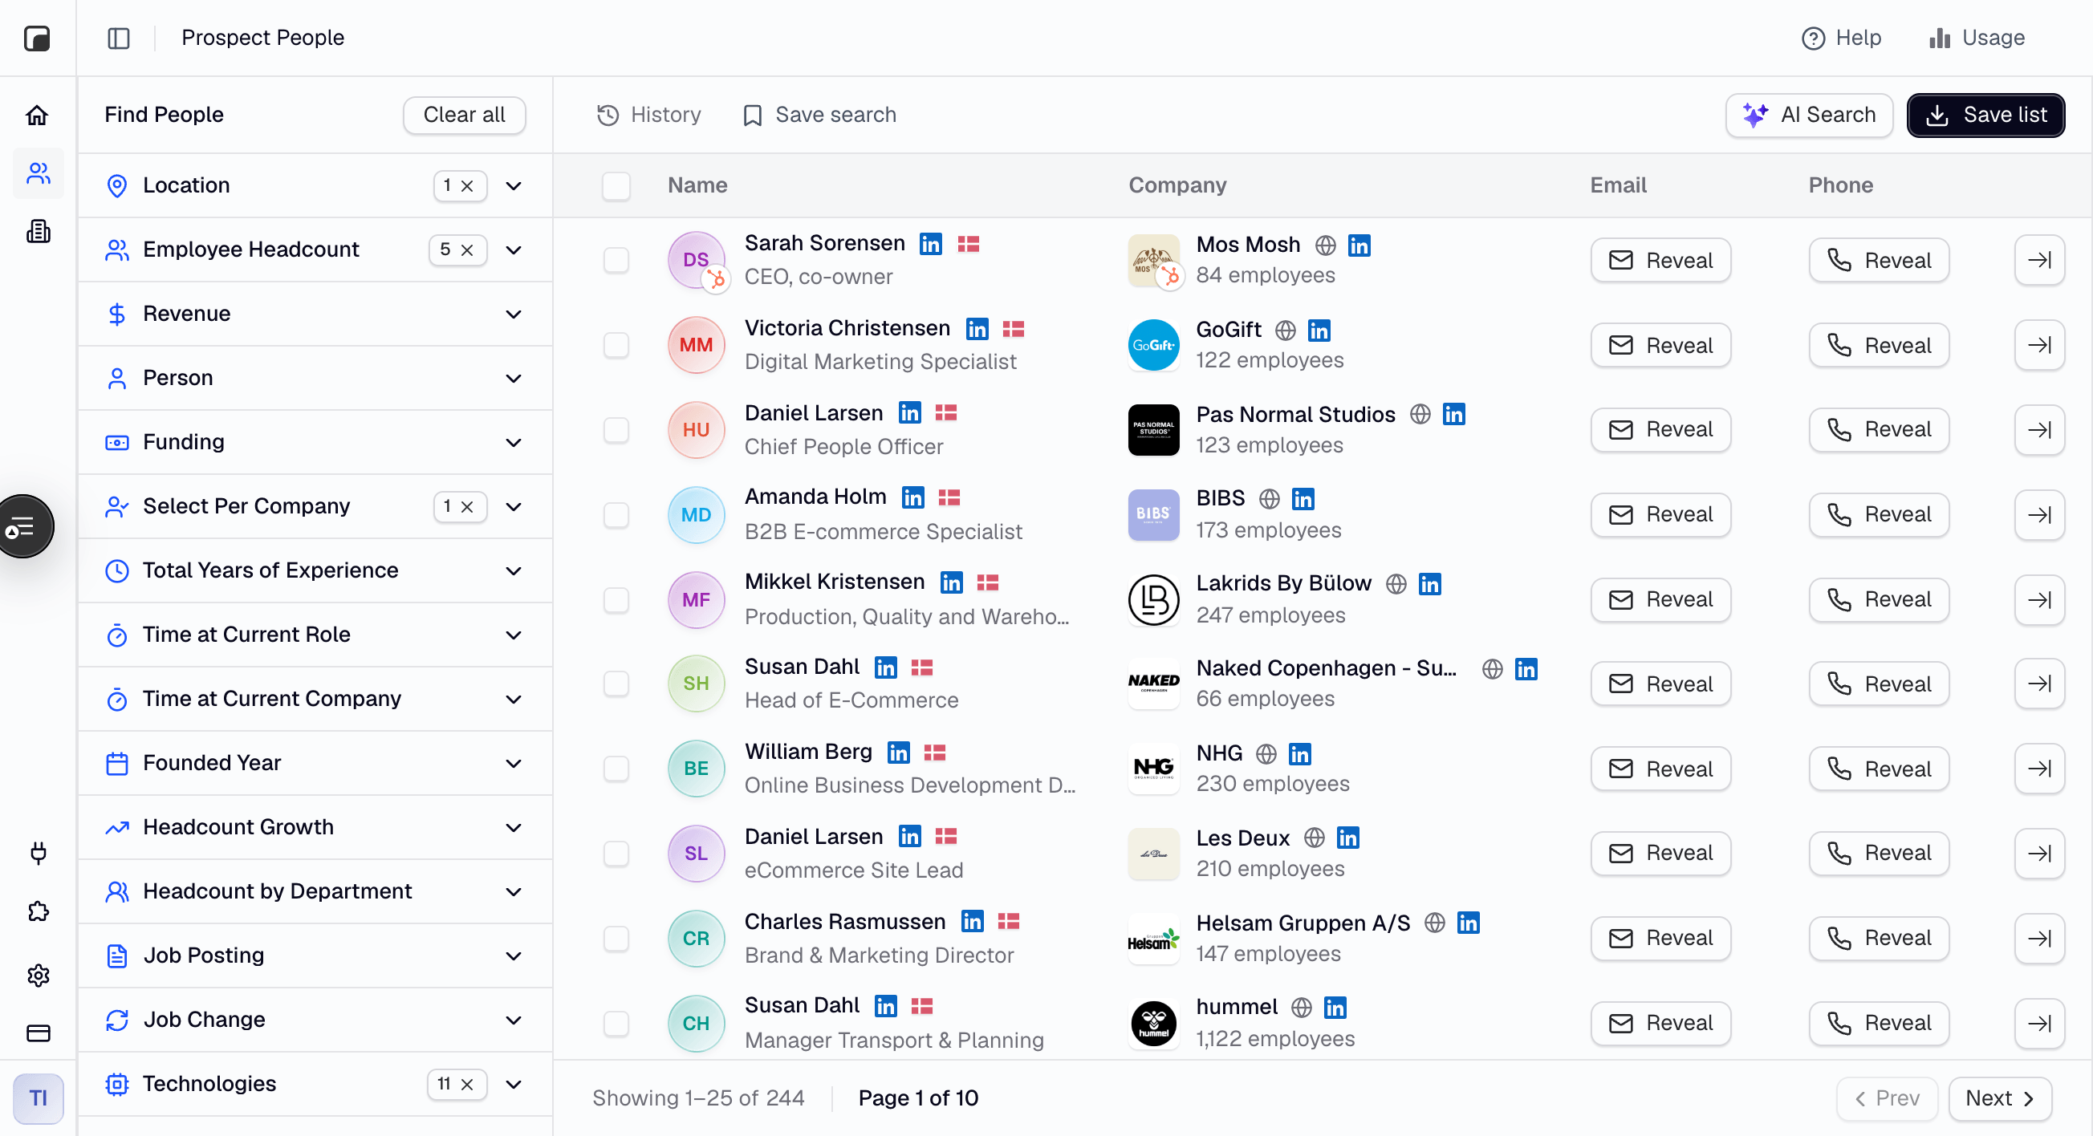
Task: Open Amanda Holm's LinkedIn icon
Action: click(x=912, y=497)
